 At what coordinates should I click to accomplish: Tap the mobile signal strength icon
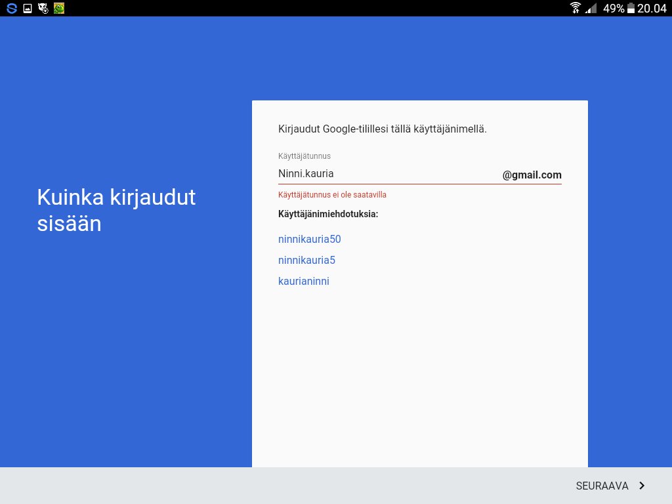coord(591,8)
